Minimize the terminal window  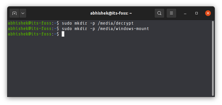tap(185, 13)
